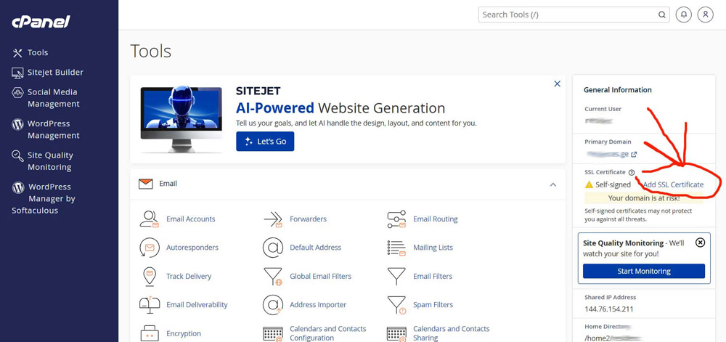Select Sitejet Builder sidebar menu item
This screenshot has height=342, width=726.
click(55, 73)
